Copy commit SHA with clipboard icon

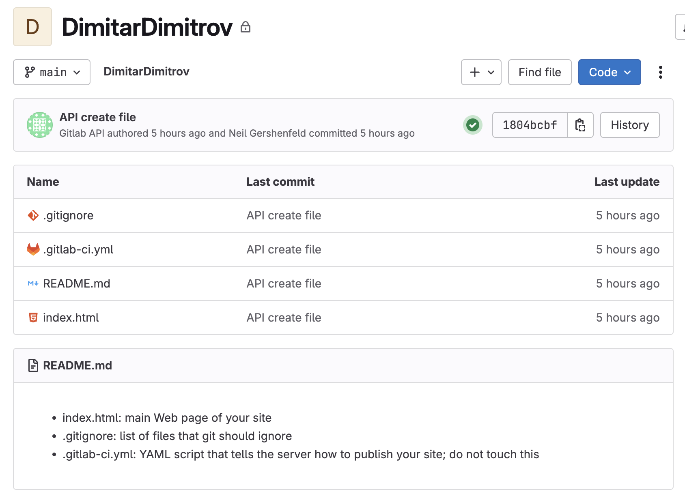(x=580, y=125)
